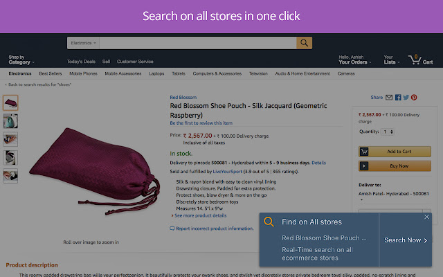The width and height of the screenshot is (443, 277).
Task: Go to Mobile Phones category tab
Action: coord(83,73)
